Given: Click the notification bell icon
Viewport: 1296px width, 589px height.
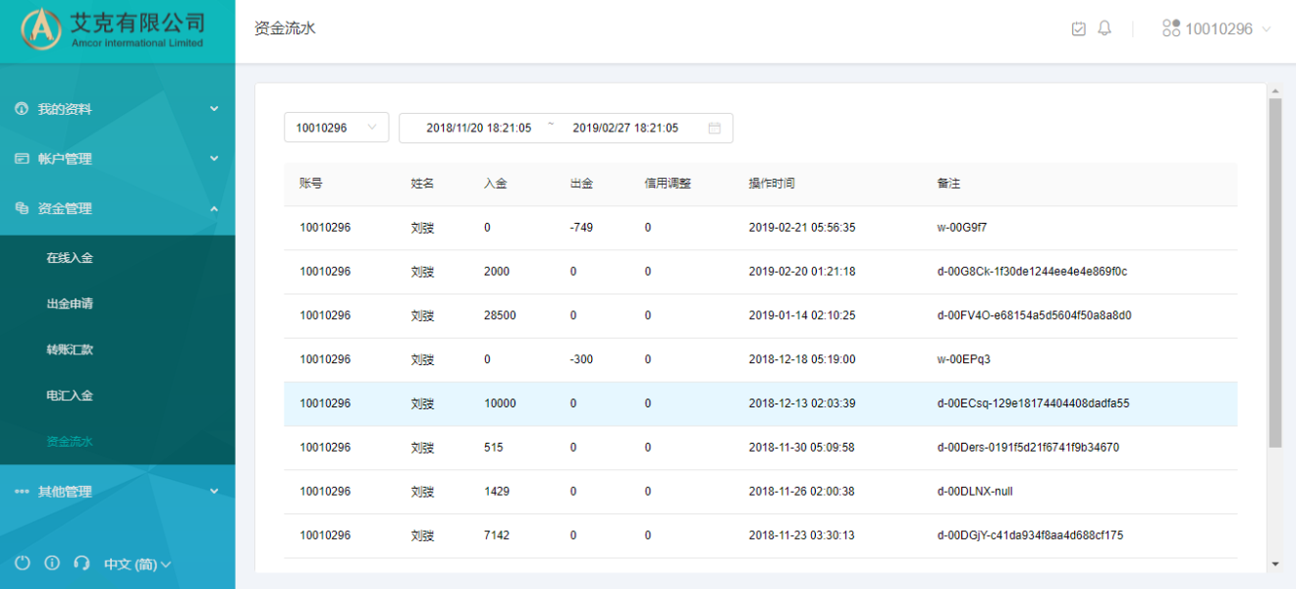Looking at the screenshot, I should pos(1105,28).
